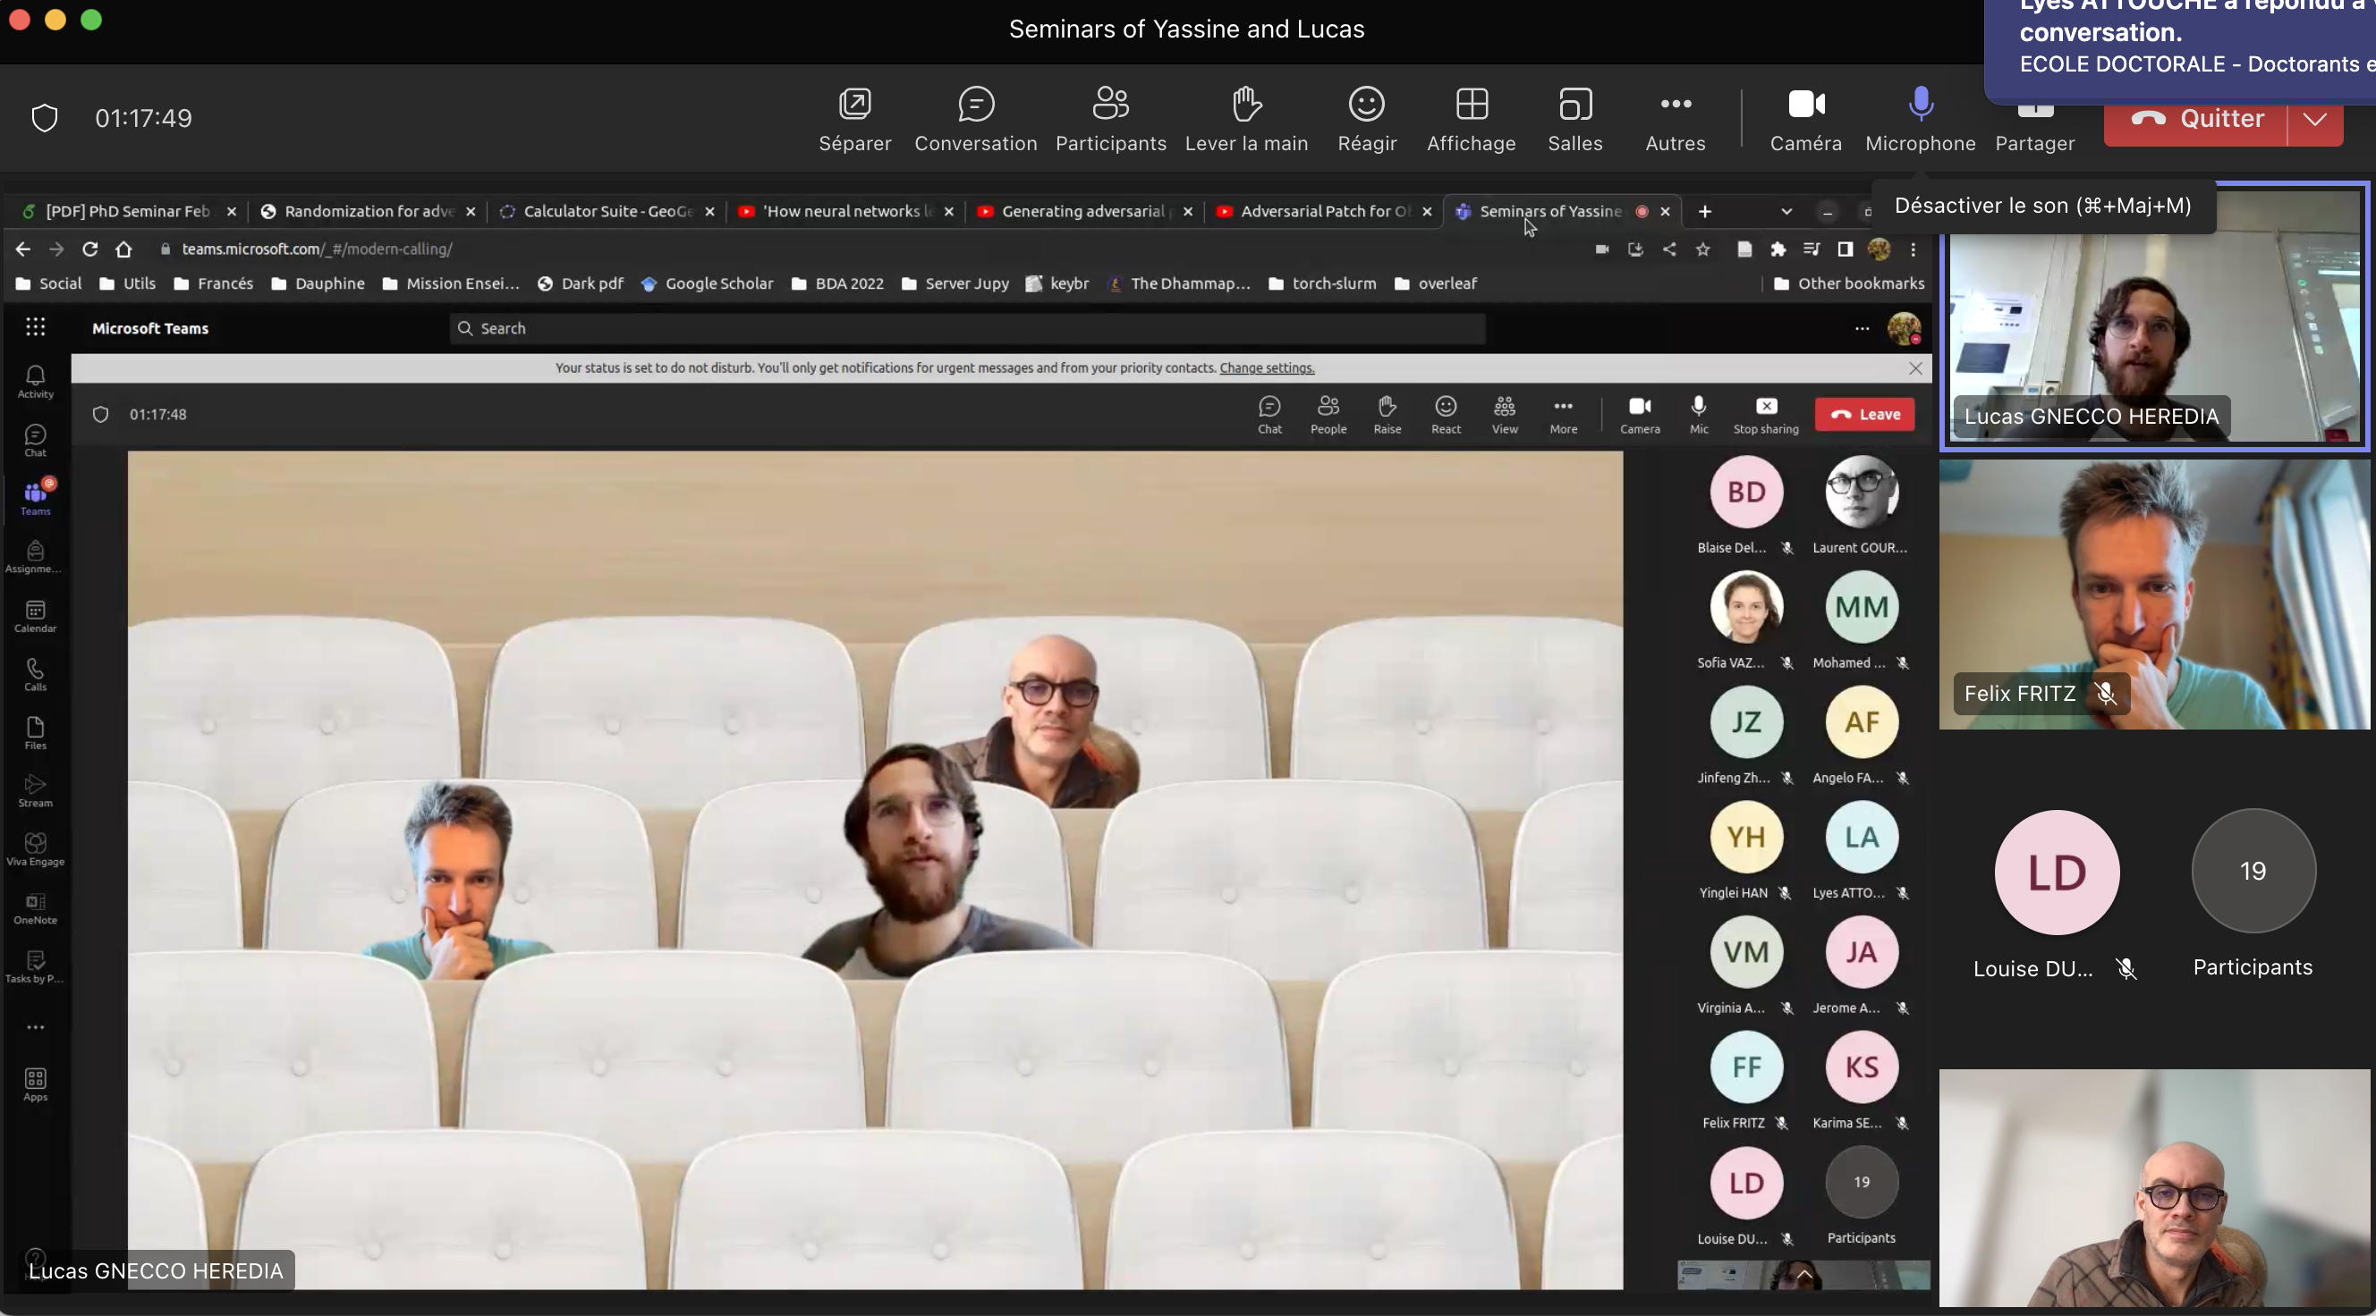
Task: Open Teams profile avatar at top right
Action: coord(1903,328)
